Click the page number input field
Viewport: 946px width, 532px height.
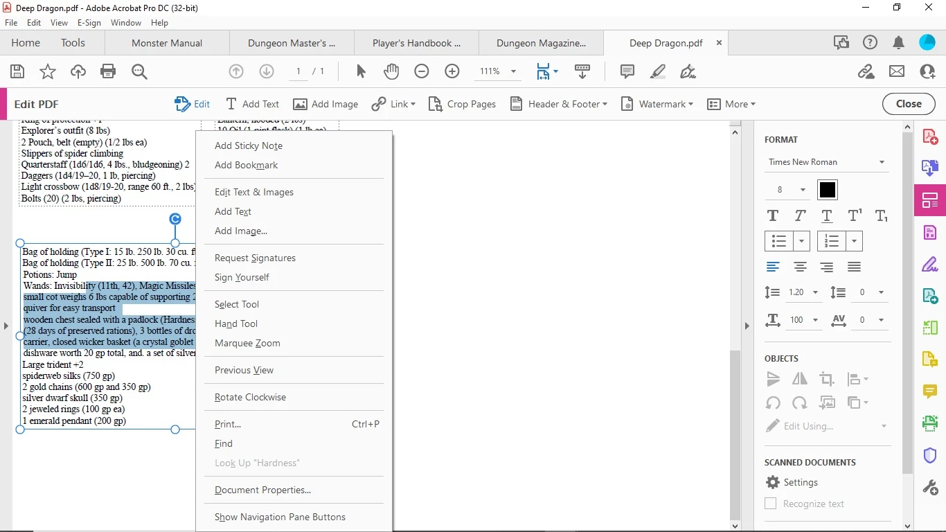pyautogui.click(x=298, y=71)
